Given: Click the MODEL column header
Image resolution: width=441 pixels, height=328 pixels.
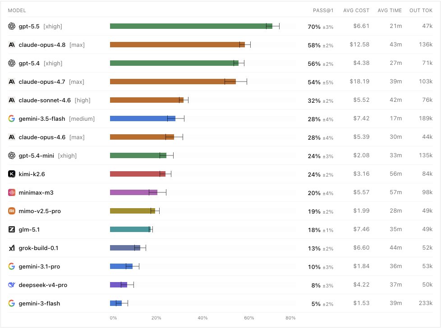Looking at the screenshot, I should coord(17,10).
